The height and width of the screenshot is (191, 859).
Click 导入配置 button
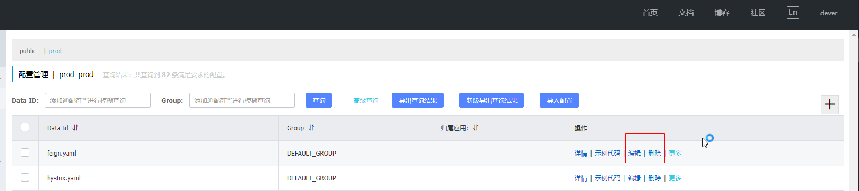pos(559,100)
